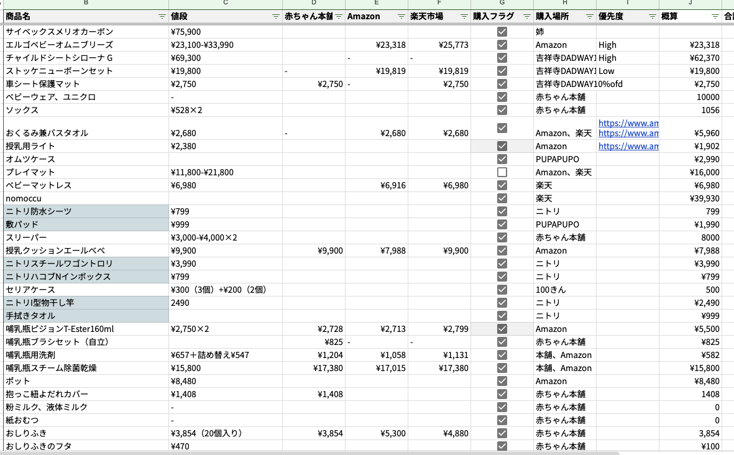This screenshot has width=734, height=455.
Task: Click the ¥528×2 price cell
Action: click(x=226, y=111)
